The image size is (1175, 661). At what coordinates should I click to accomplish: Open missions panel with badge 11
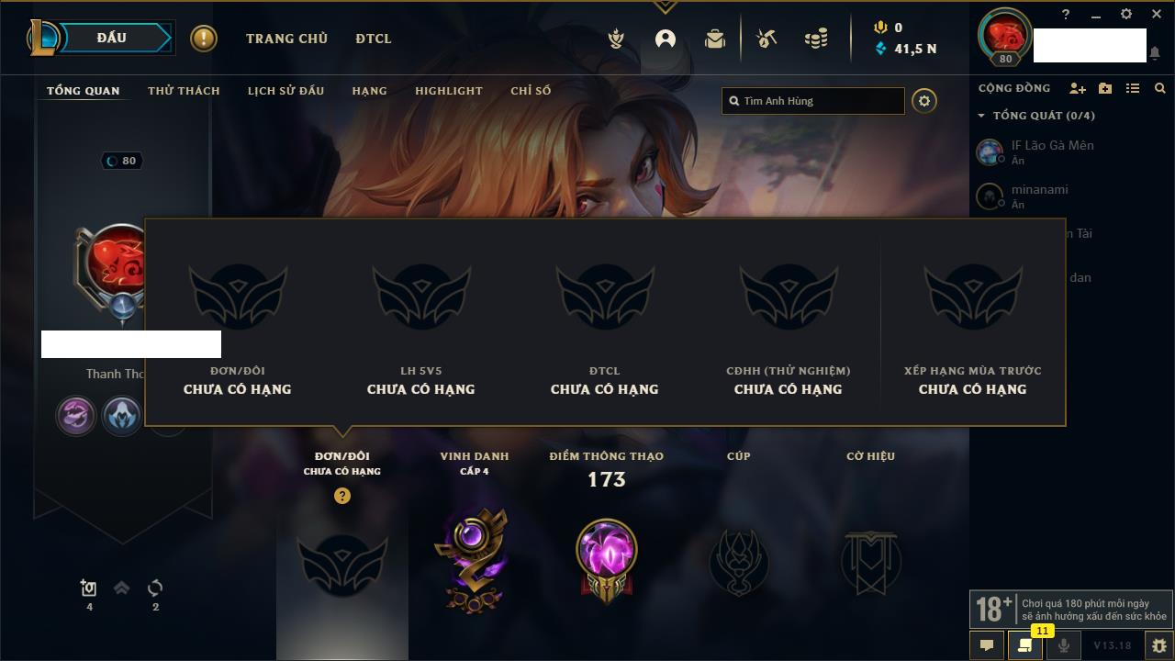pos(1025,645)
